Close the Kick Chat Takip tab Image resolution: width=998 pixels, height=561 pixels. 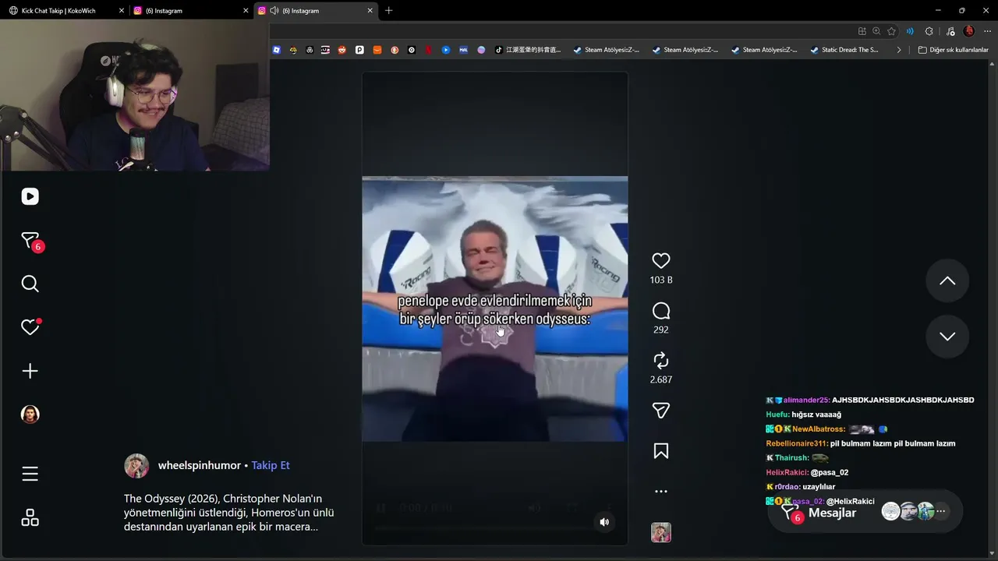(x=122, y=11)
